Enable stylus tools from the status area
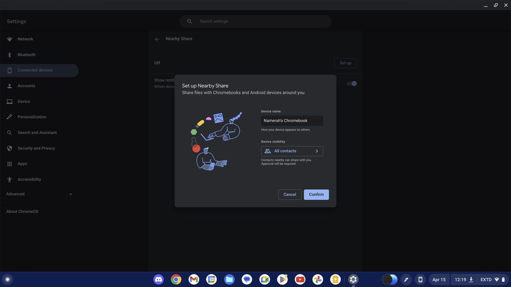511x287 pixels. pos(405,278)
